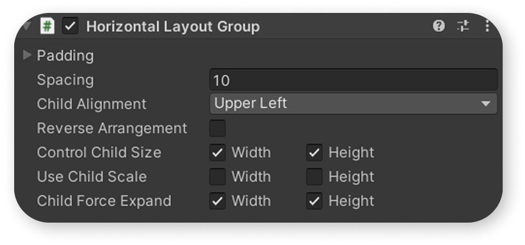Screen dimensions: 525x245
Task: Check Use Child Scale Width
Action: [x=217, y=177]
